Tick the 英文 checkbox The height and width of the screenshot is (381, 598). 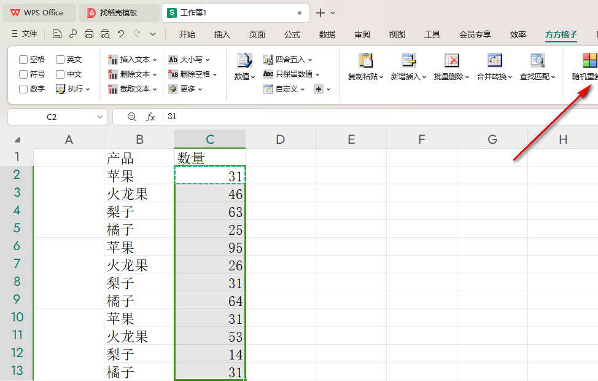tap(60, 60)
